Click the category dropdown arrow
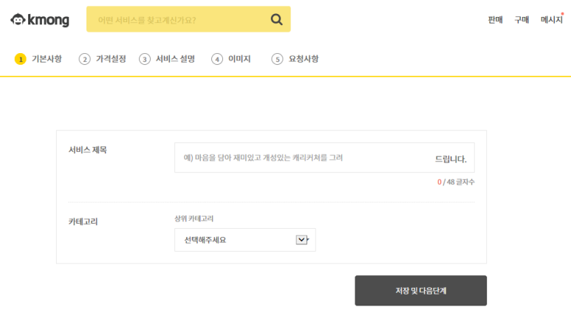The height and width of the screenshot is (321, 571). (x=301, y=240)
